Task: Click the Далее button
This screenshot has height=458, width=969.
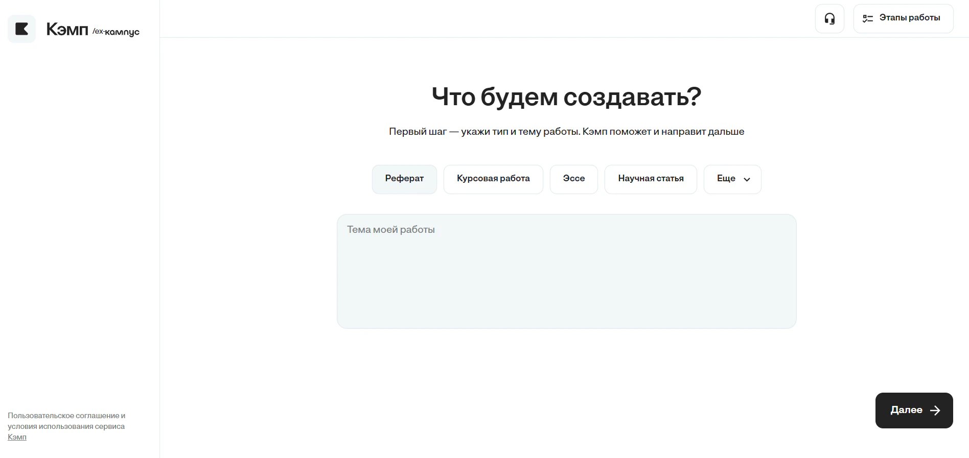Action: click(914, 411)
